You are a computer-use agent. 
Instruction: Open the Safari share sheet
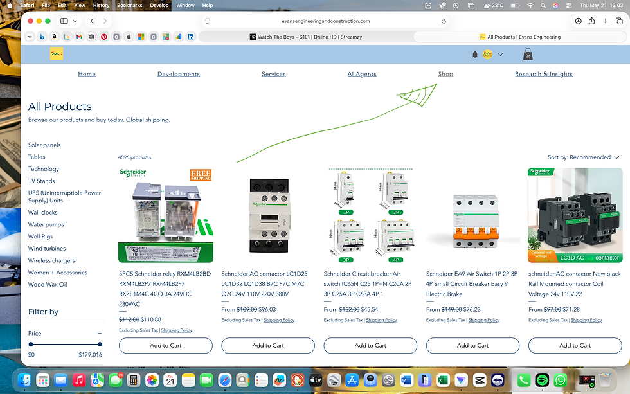[592, 21]
